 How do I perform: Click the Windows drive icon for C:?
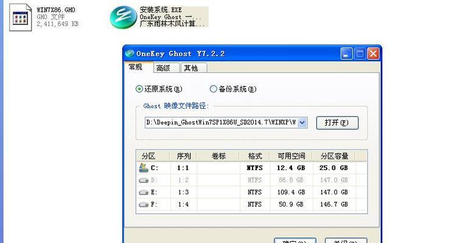coord(144,168)
